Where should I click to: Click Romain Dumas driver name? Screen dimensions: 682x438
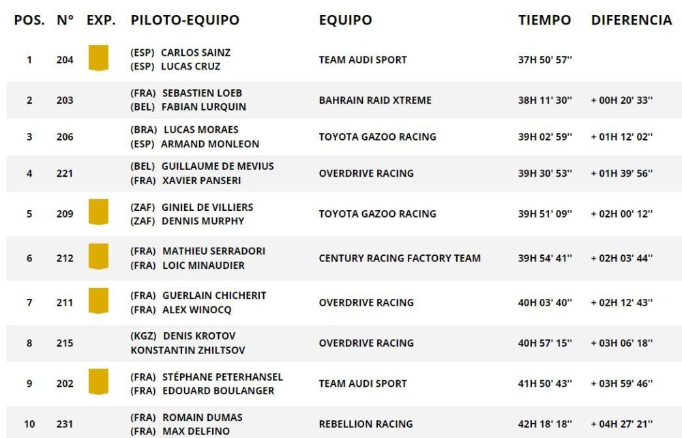[x=203, y=418]
